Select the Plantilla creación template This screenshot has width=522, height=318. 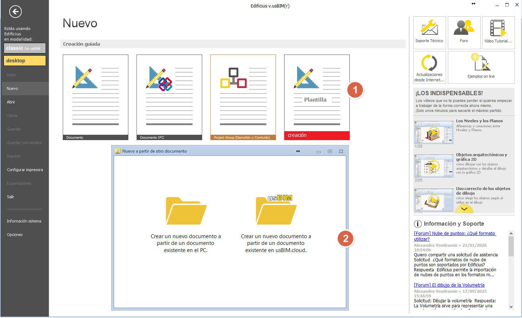click(x=317, y=97)
